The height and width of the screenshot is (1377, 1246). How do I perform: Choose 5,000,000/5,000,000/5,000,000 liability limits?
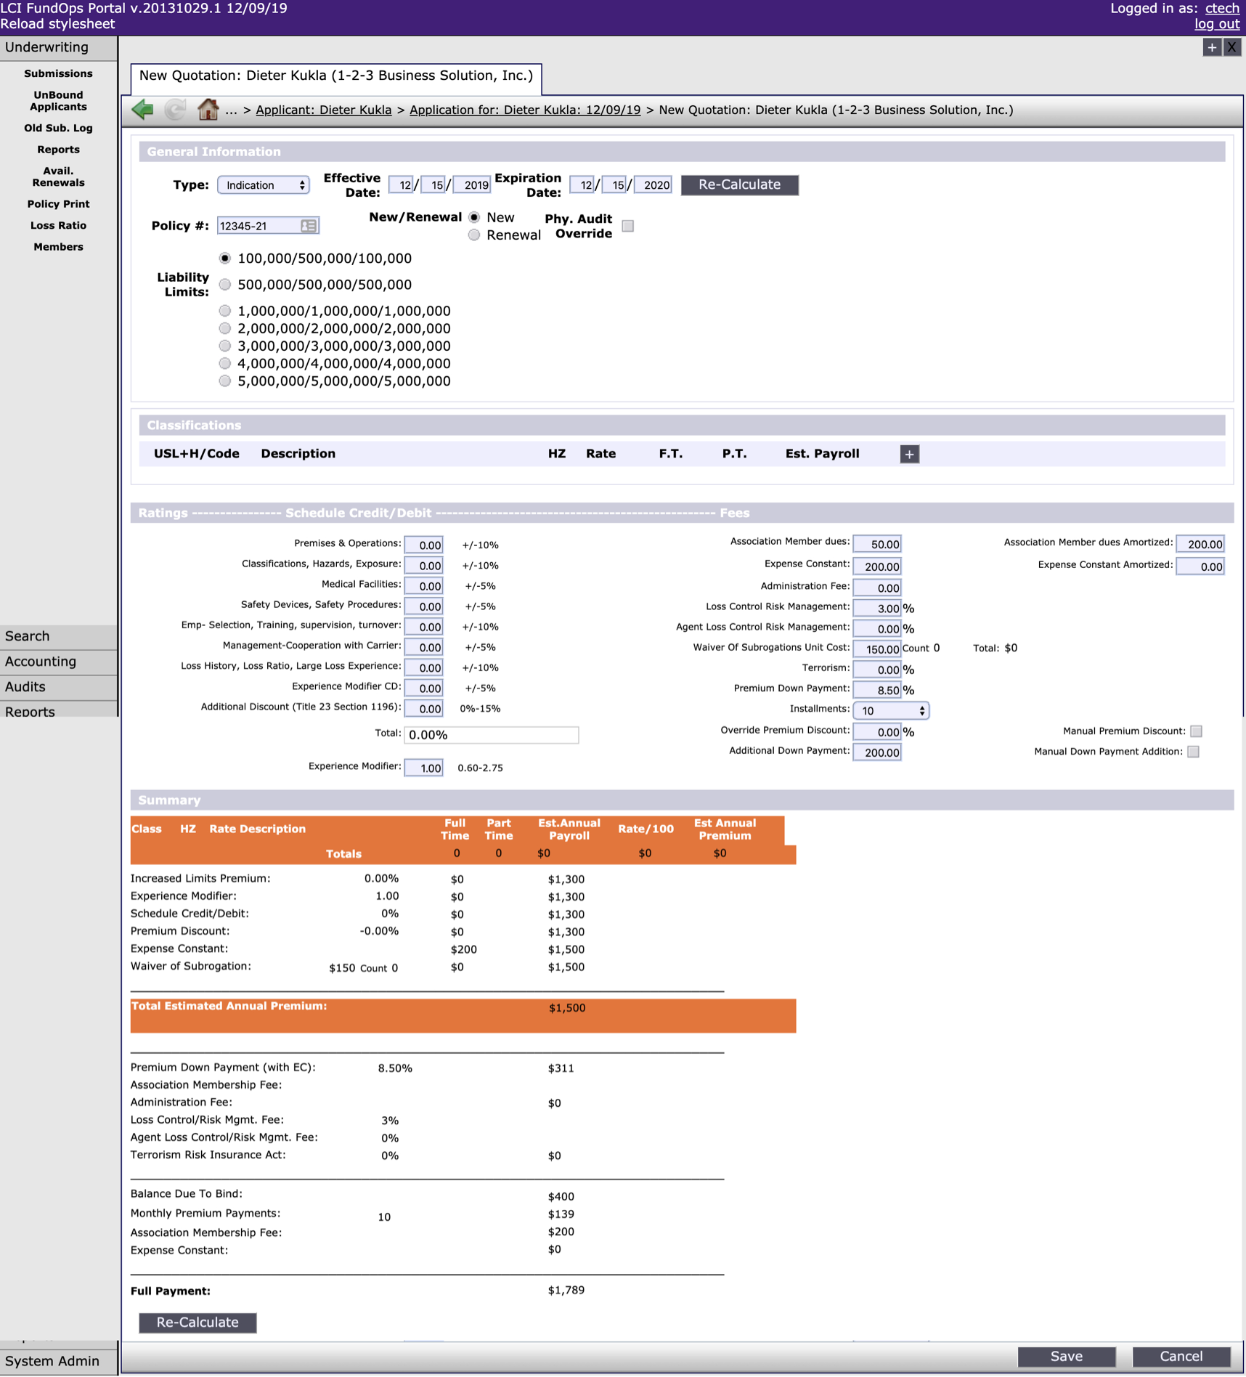tap(225, 381)
